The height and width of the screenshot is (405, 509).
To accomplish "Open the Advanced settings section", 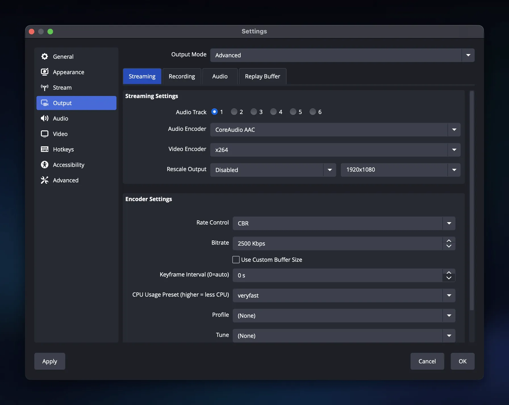I will coord(76,180).
